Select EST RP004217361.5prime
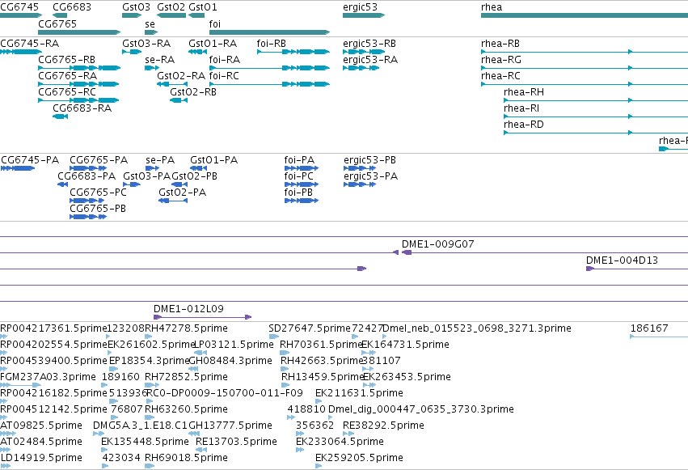688x470 pixels. [53, 328]
